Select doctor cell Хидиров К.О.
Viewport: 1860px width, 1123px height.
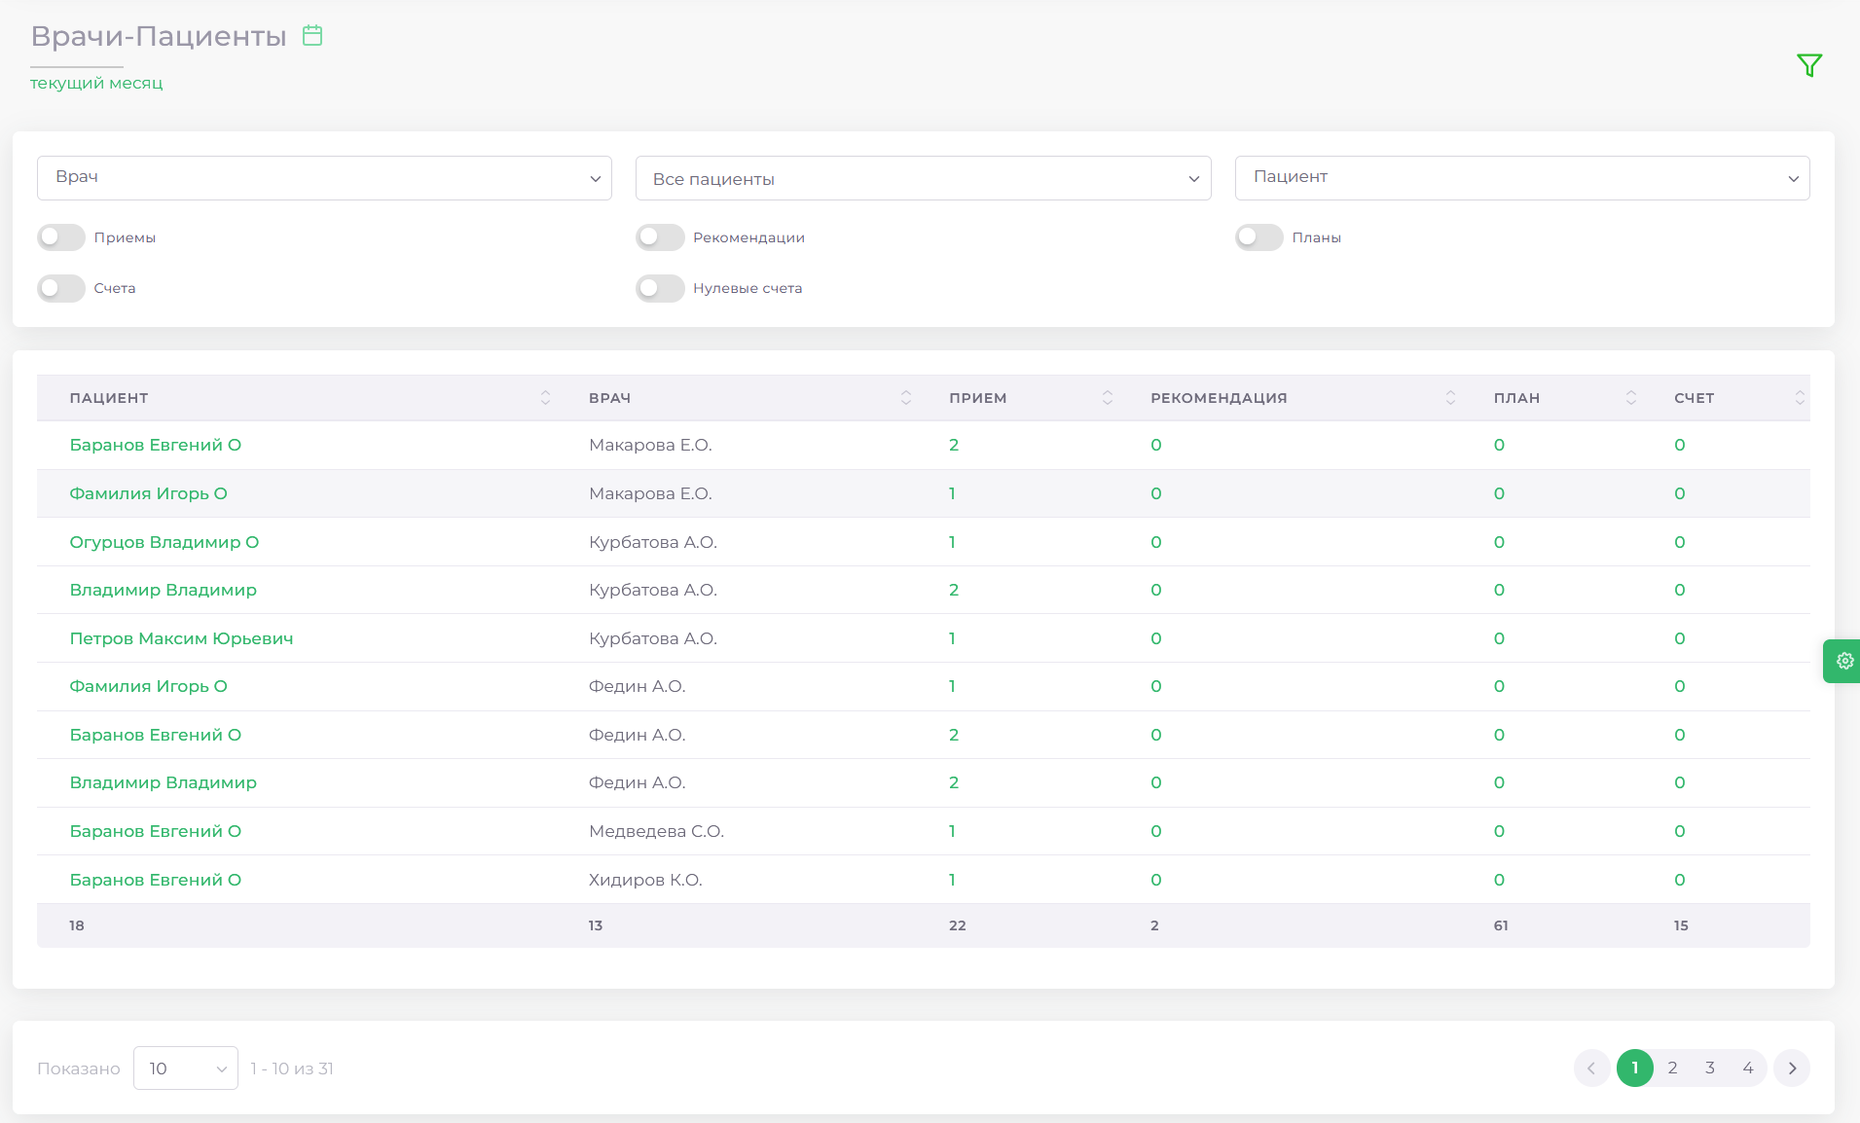645,880
